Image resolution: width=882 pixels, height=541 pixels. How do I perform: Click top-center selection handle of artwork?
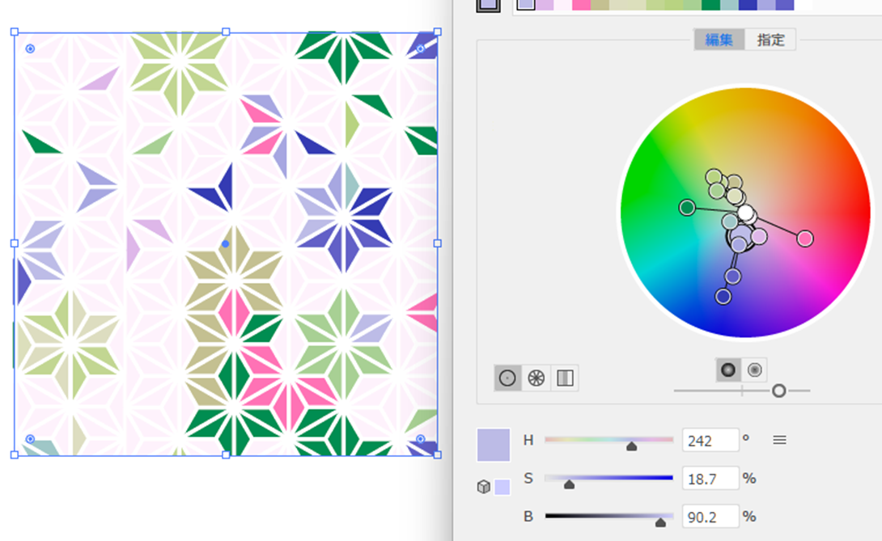(x=226, y=32)
